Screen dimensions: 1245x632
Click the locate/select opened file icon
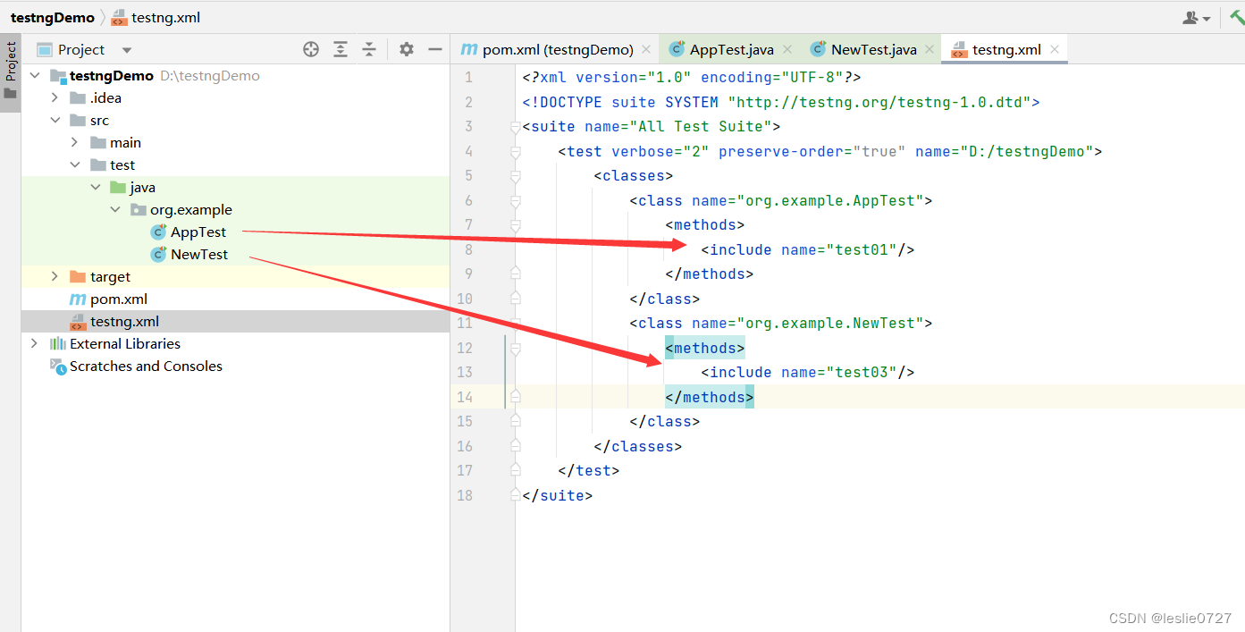point(311,49)
